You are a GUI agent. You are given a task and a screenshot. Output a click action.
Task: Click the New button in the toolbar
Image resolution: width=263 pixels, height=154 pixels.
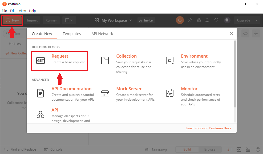click(12, 20)
